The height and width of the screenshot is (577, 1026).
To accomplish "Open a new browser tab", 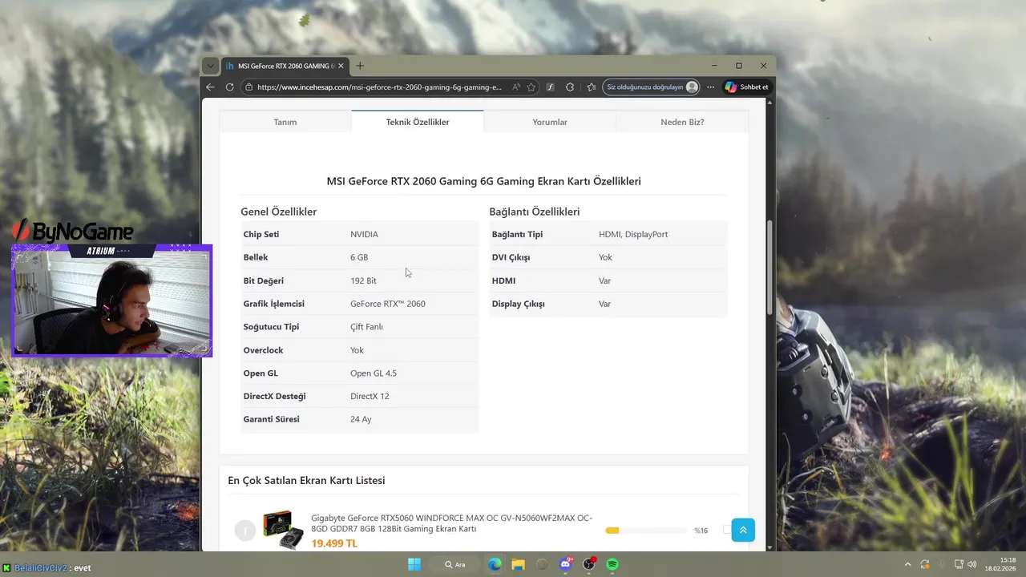I will coord(360,66).
